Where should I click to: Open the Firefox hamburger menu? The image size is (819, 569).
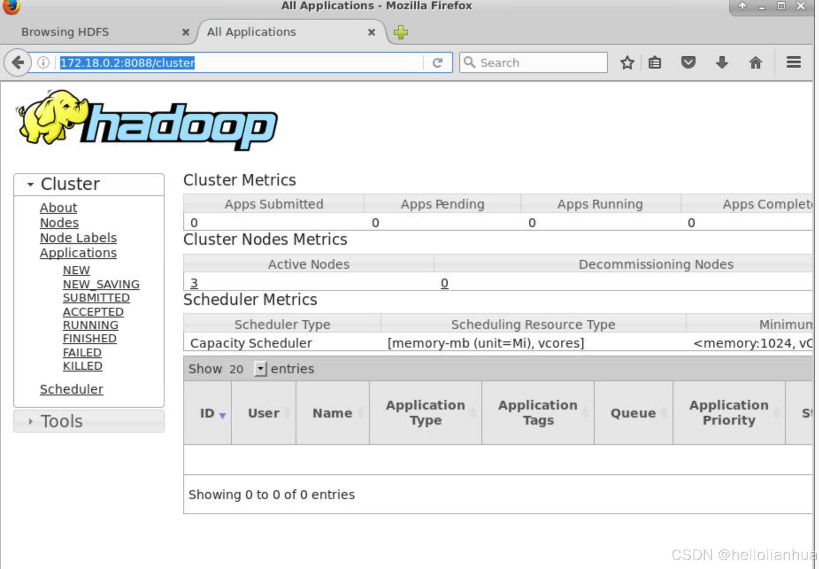point(793,62)
